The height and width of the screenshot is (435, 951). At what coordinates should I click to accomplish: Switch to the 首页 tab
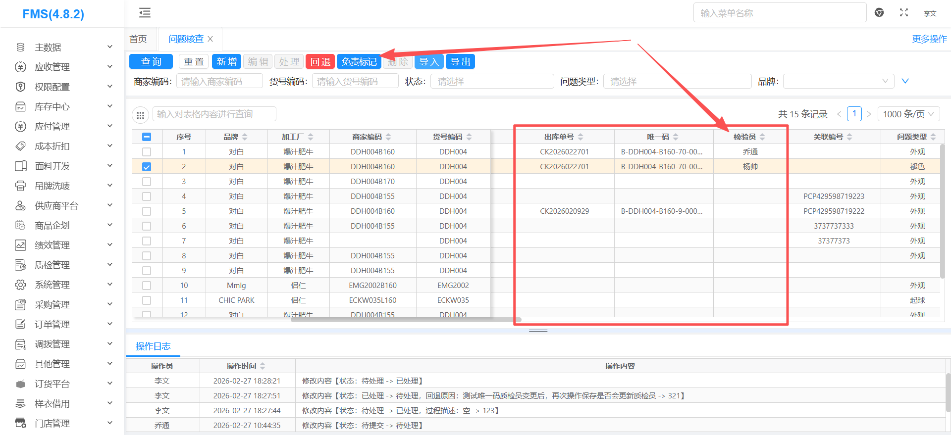click(138, 39)
